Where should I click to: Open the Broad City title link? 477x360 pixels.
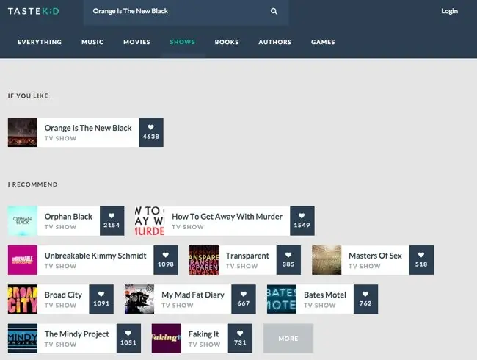pos(63,295)
